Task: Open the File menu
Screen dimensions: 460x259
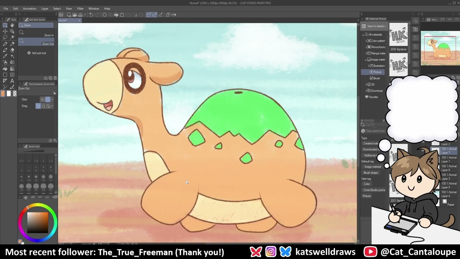Action: 6,9
